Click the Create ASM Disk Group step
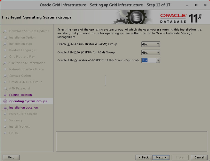Viewport: 210px width, 161px height. click(x=26, y=82)
